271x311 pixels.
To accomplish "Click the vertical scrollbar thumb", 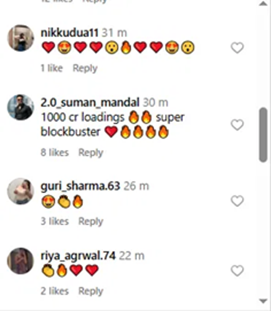I will point(263,135).
